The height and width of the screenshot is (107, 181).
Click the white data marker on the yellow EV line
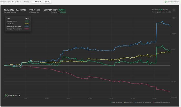(132, 57)
